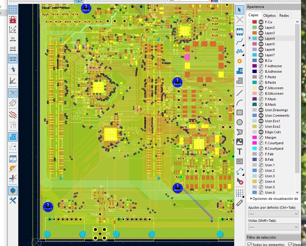Switch units to millimeters

13,58
